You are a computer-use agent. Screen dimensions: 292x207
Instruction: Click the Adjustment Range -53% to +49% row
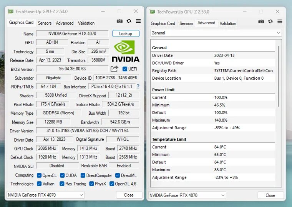point(213,128)
